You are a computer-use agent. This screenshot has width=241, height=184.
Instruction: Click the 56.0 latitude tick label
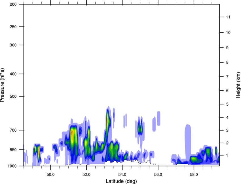coord(158,175)
